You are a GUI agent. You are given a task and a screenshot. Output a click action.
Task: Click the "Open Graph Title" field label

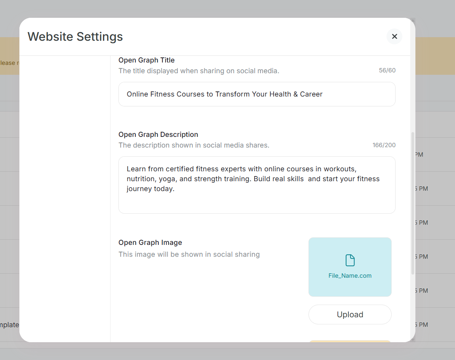(147, 60)
